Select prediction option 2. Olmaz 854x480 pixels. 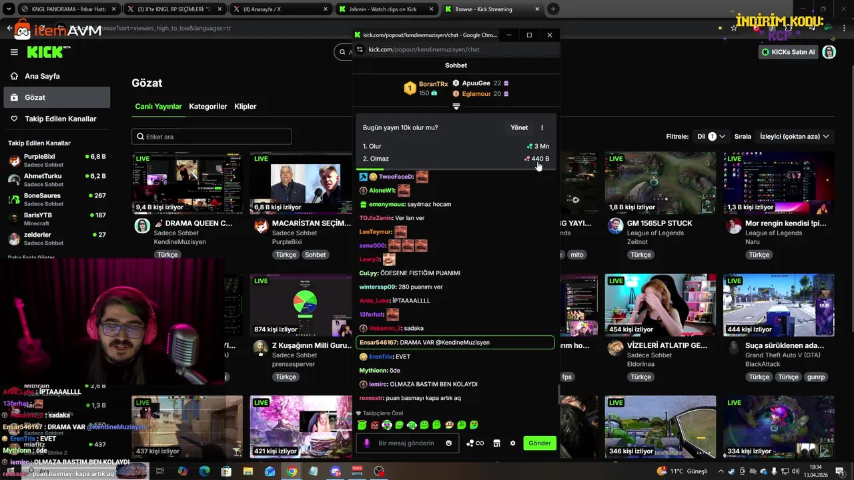pos(456,159)
